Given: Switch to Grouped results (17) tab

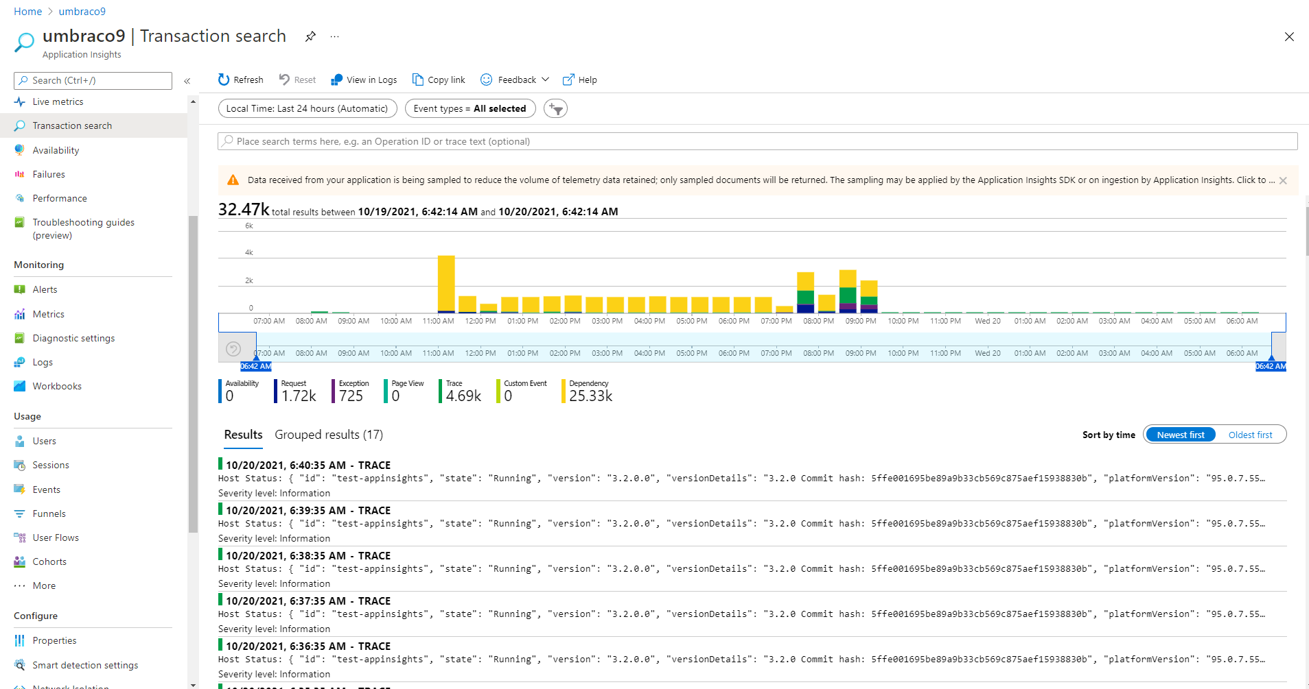Looking at the screenshot, I should (x=329, y=435).
